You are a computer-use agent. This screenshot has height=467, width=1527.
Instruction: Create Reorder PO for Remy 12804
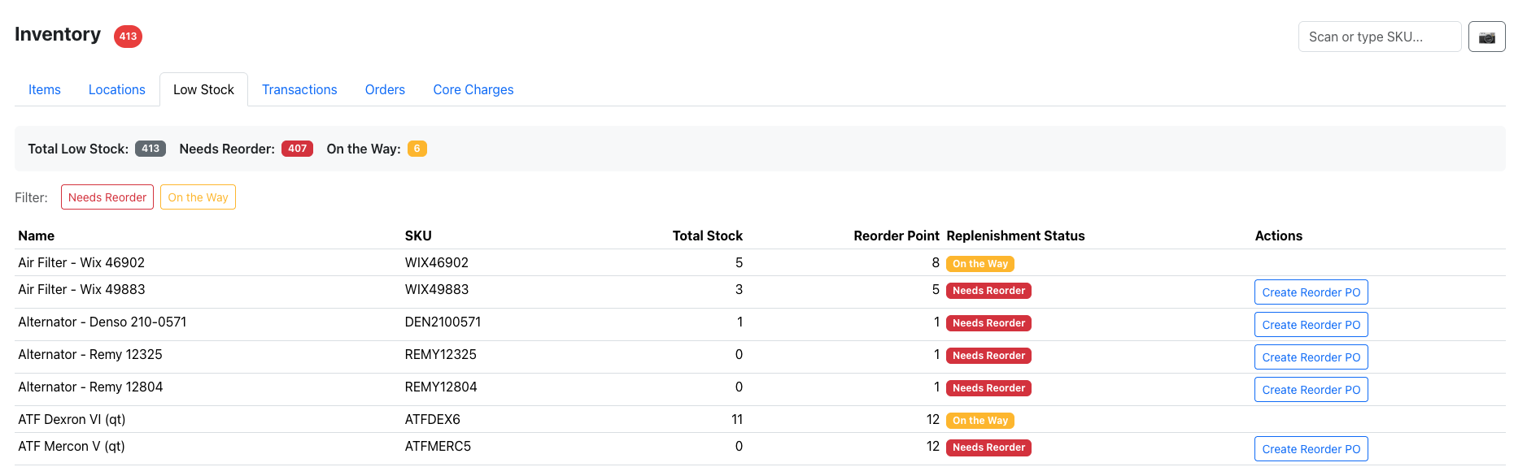click(x=1311, y=390)
